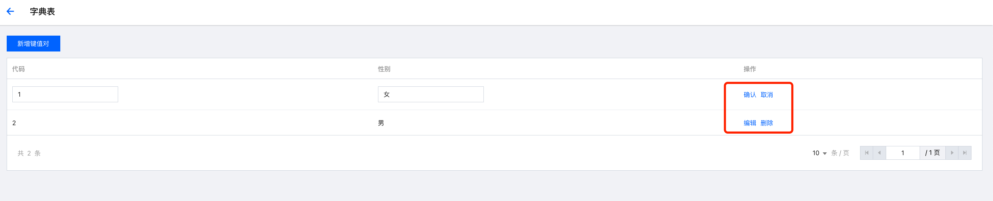Screen dimensions: 993x201
Task: Click the 操作 column header
Action: (749, 69)
